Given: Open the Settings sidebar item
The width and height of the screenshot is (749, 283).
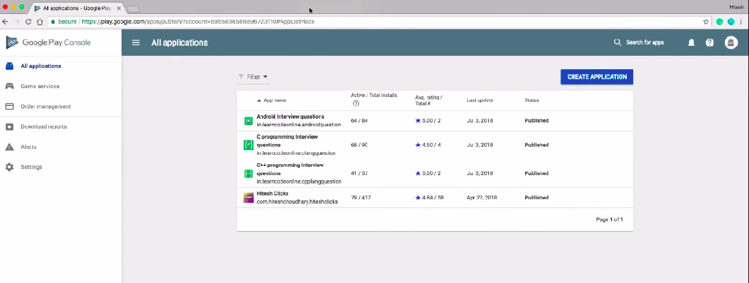Looking at the screenshot, I should click(31, 167).
